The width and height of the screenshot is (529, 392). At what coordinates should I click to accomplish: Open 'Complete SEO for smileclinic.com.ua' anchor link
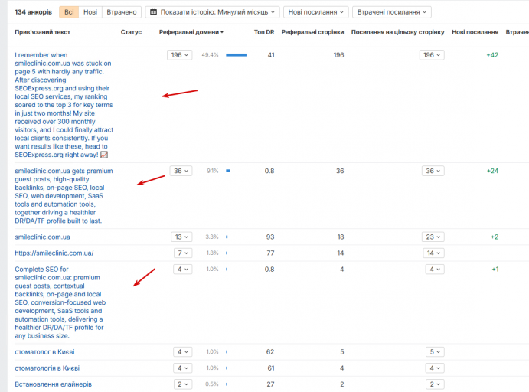[60, 302]
